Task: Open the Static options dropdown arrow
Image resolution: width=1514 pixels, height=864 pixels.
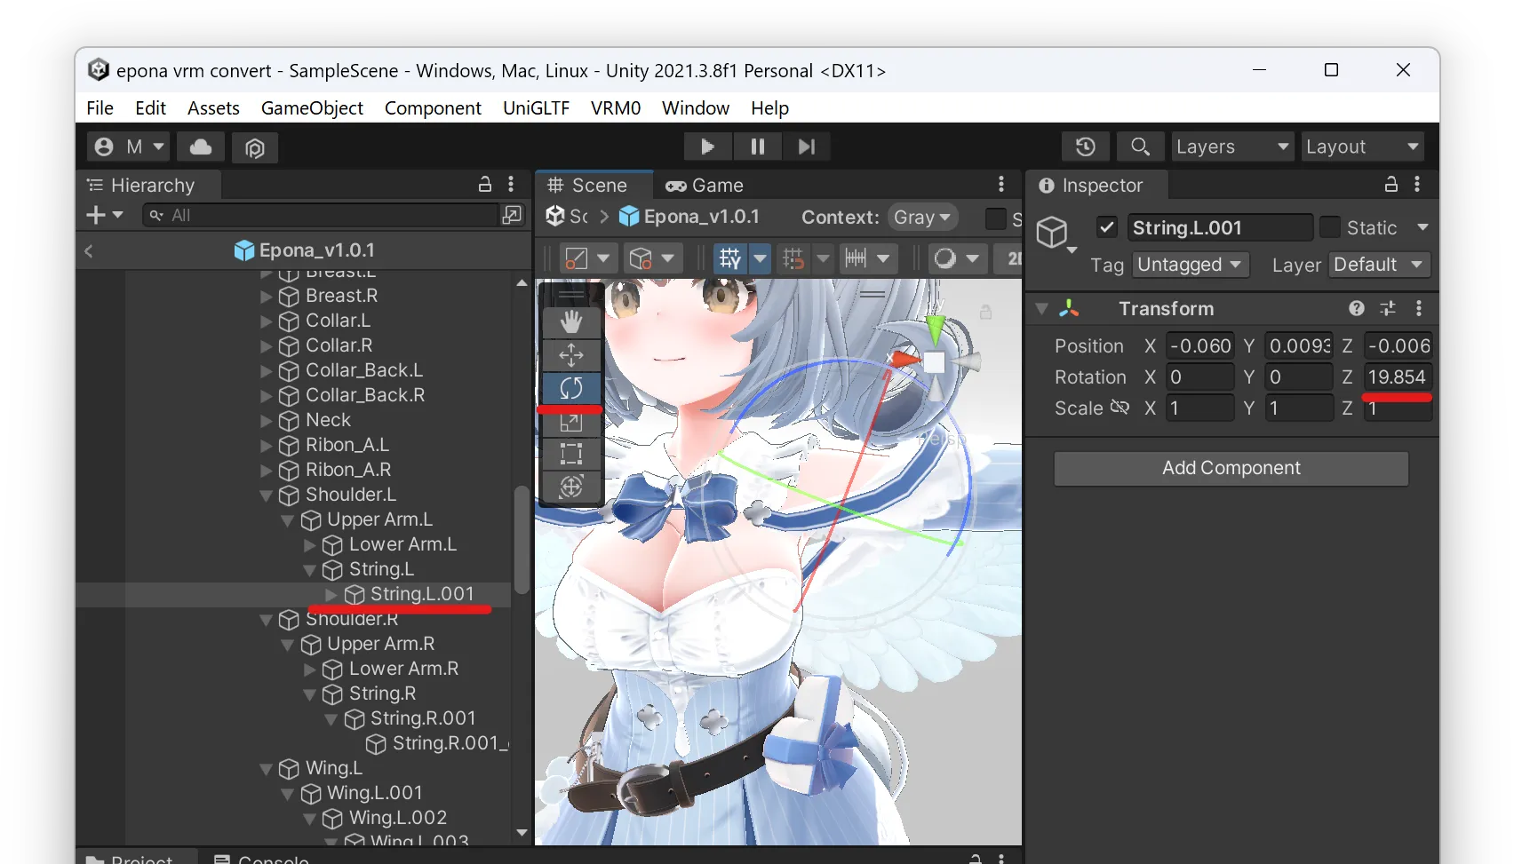Action: (1422, 227)
